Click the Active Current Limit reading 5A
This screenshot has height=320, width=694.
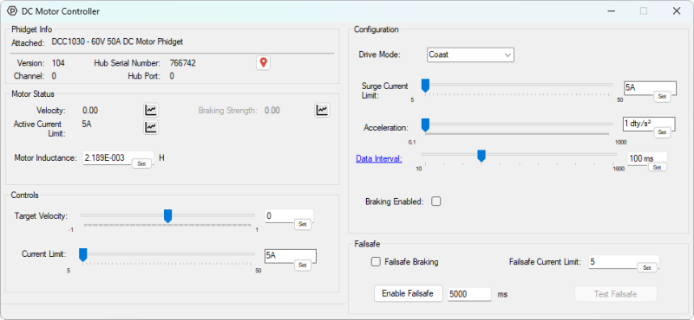click(x=87, y=124)
